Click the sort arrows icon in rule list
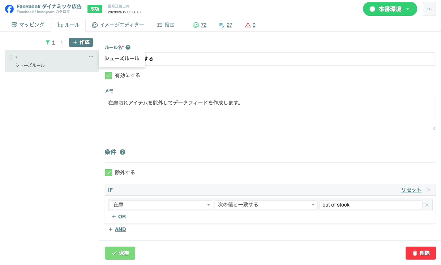This screenshot has height=265, width=441. pyautogui.click(x=62, y=43)
